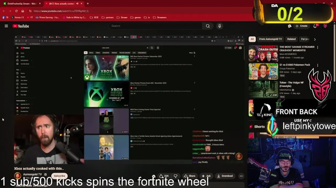Image resolution: width=336 pixels, height=188 pixels.
Task: Open Asmongold TV channel avatar
Action: tap(18, 176)
